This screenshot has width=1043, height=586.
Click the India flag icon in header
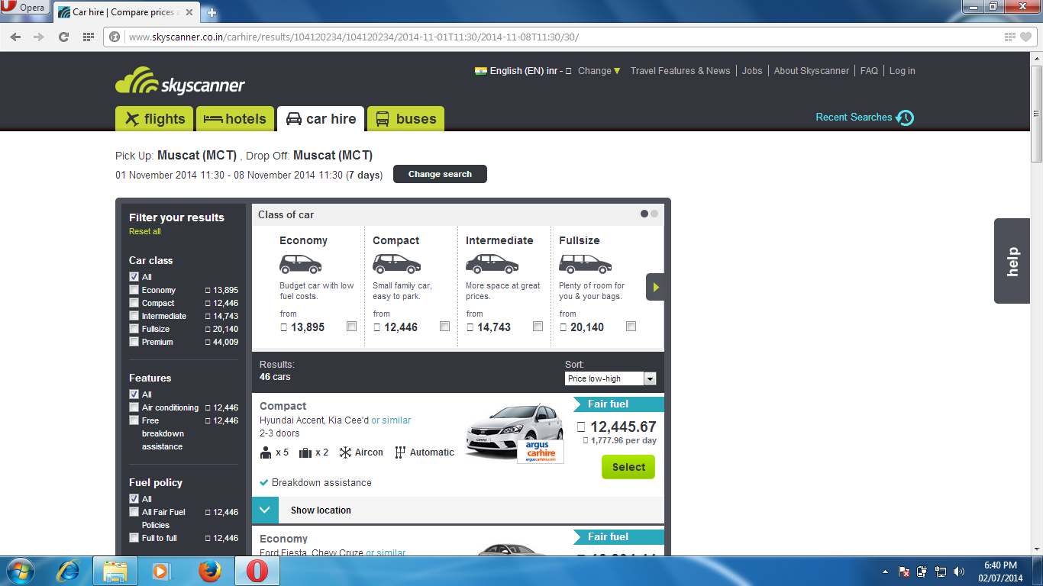click(x=480, y=71)
